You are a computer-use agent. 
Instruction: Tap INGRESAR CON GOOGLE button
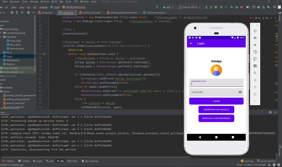point(216,110)
